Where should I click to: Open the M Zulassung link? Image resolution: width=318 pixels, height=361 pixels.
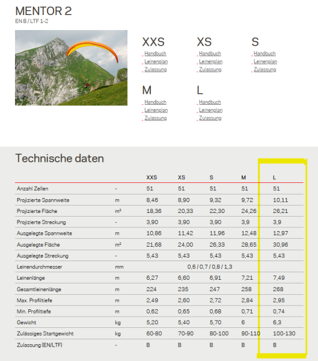pyautogui.click(x=156, y=118)
